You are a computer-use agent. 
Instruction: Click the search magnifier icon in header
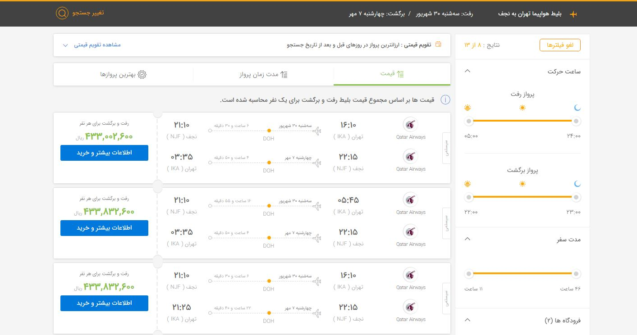click(x=62, y=13)
